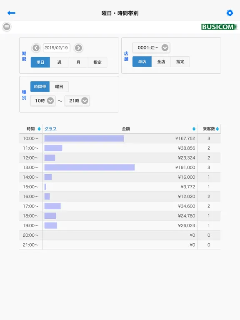
Task: Expand the 10時 start hour dropdown
Action: 43,100
